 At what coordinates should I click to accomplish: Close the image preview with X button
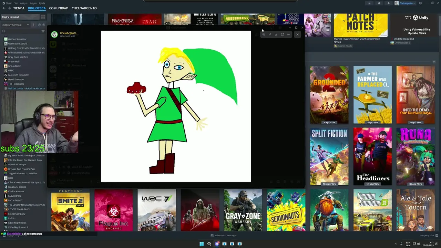click(297, 34)
